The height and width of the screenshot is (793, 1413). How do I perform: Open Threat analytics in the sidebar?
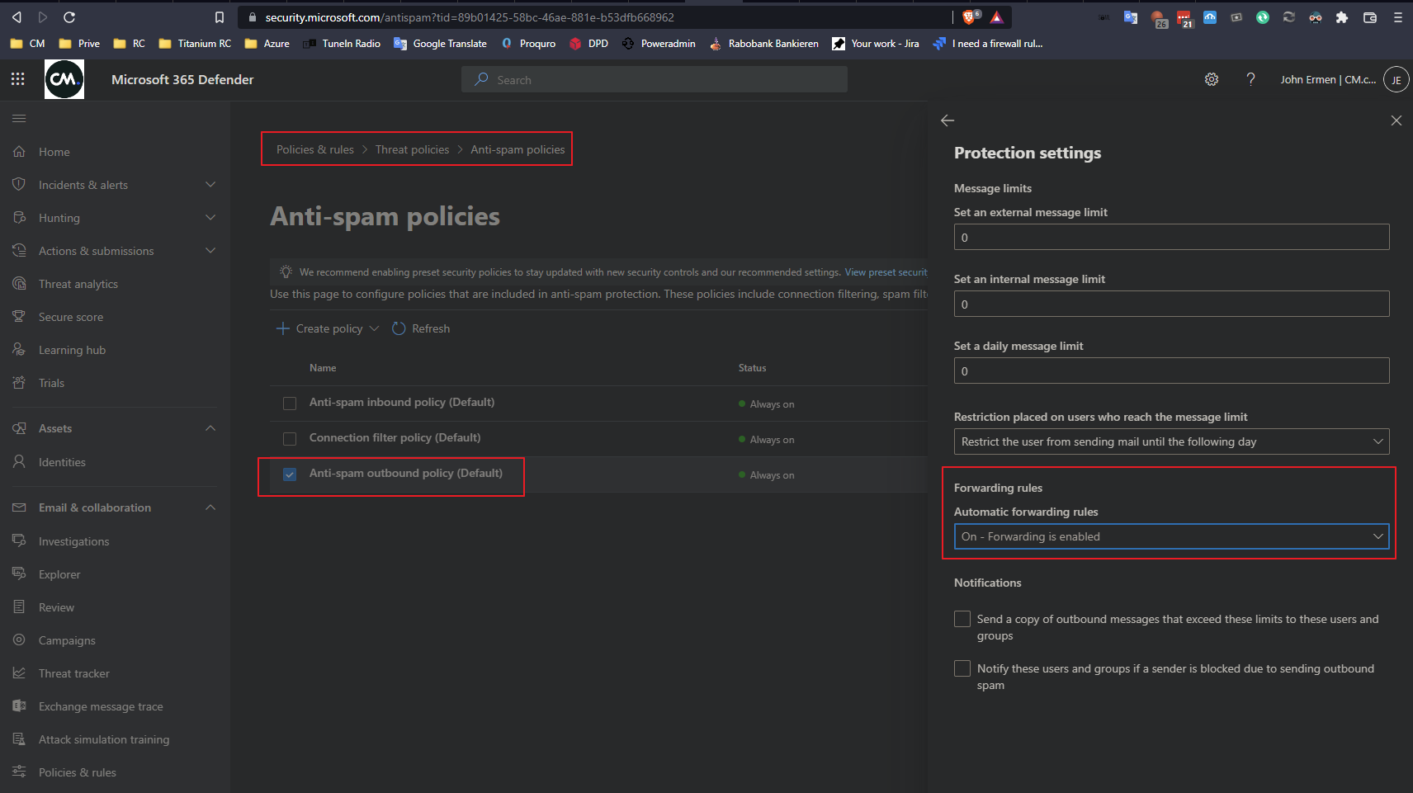[x=78, y=284]
